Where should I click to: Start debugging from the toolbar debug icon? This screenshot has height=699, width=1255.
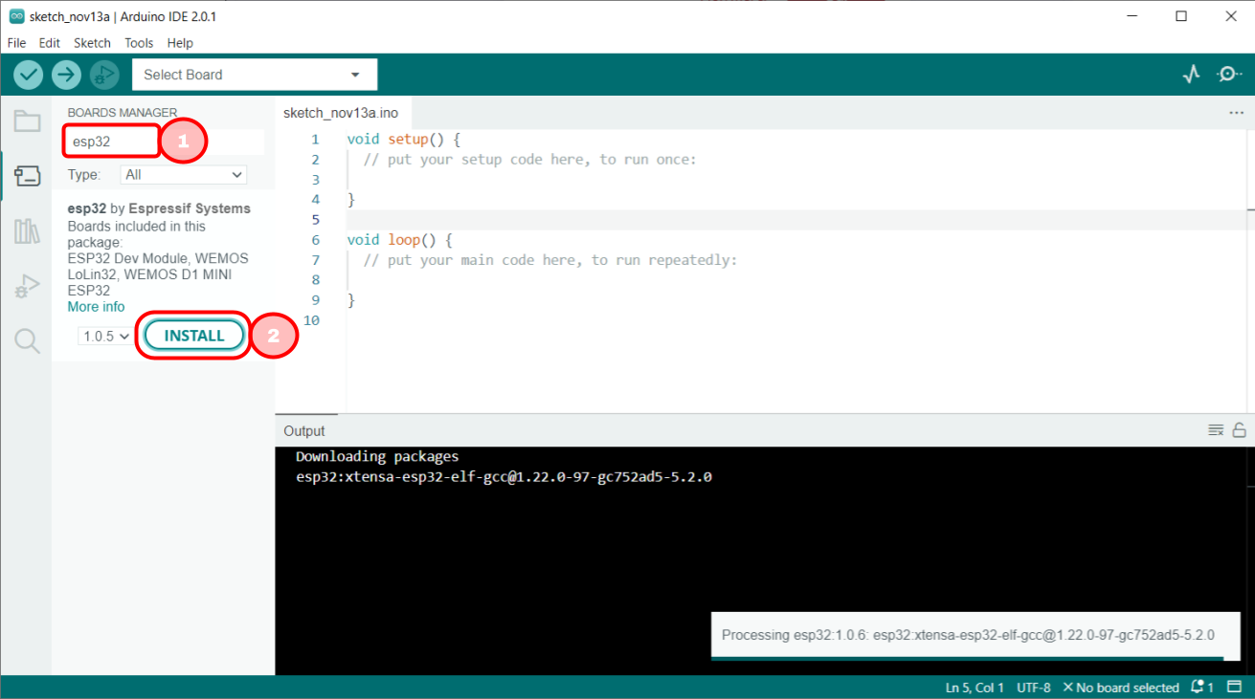pos(104,74)
